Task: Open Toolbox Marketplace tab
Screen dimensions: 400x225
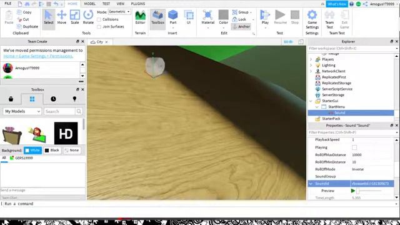Action: coord(11,99)
